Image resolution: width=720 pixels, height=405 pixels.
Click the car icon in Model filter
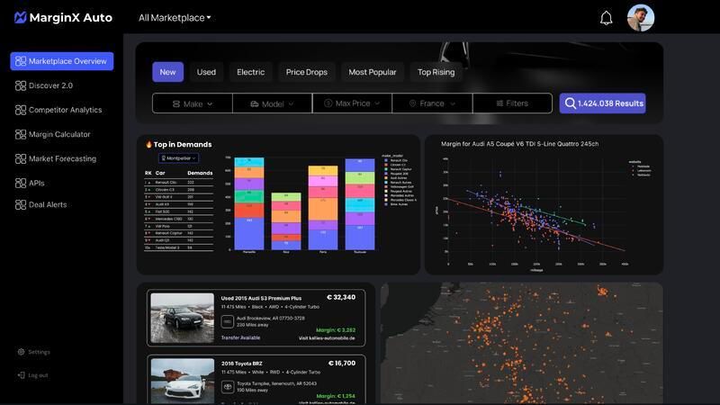255,103
